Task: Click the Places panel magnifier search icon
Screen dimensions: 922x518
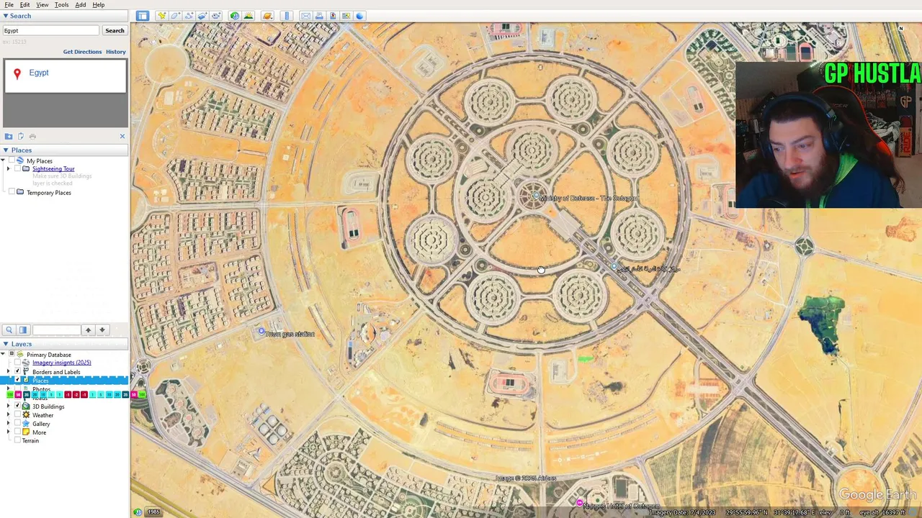Action: coord(9,330)
